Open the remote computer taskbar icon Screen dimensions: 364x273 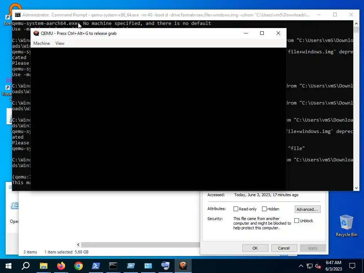point(166,266)
